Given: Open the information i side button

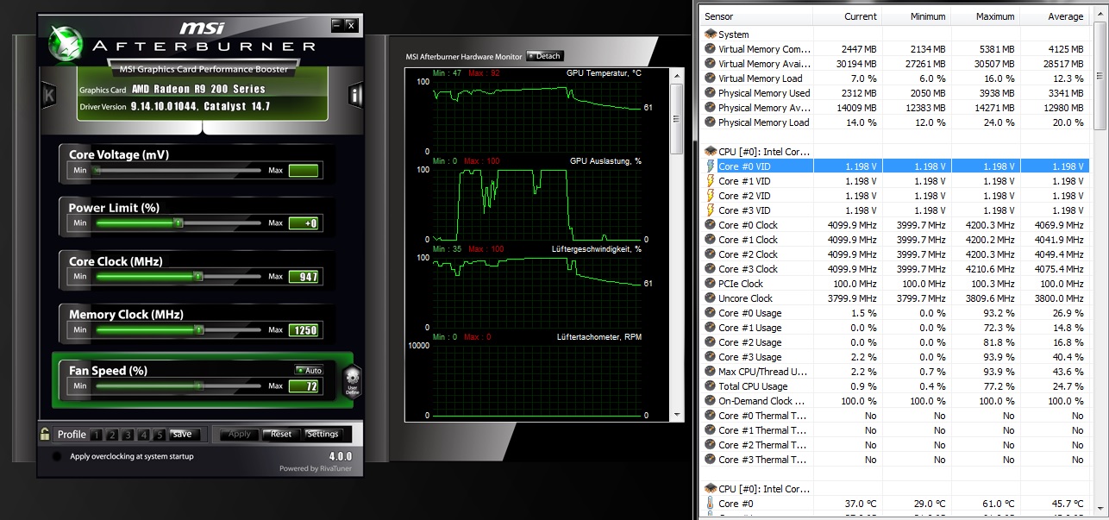Looking at the screenshot, I should pos(354,96).
